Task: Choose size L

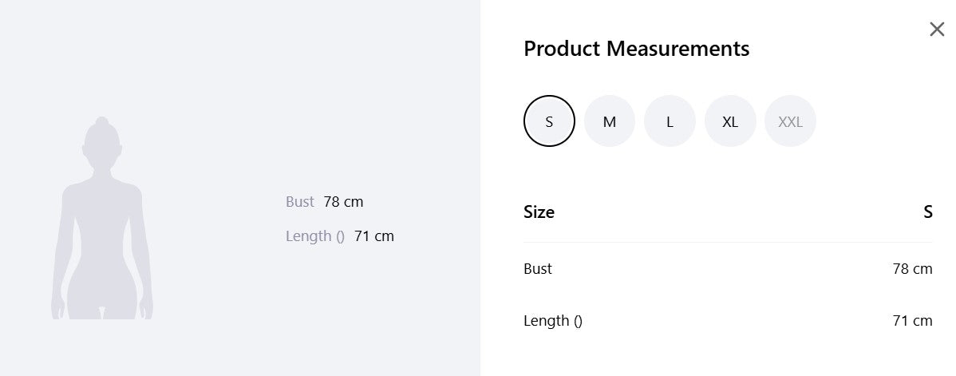Action: [670, 121]
